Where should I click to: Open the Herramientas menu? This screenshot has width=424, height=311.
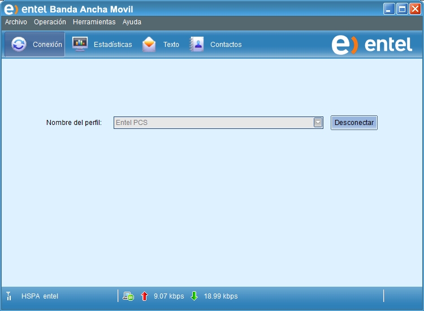(94, 22)
